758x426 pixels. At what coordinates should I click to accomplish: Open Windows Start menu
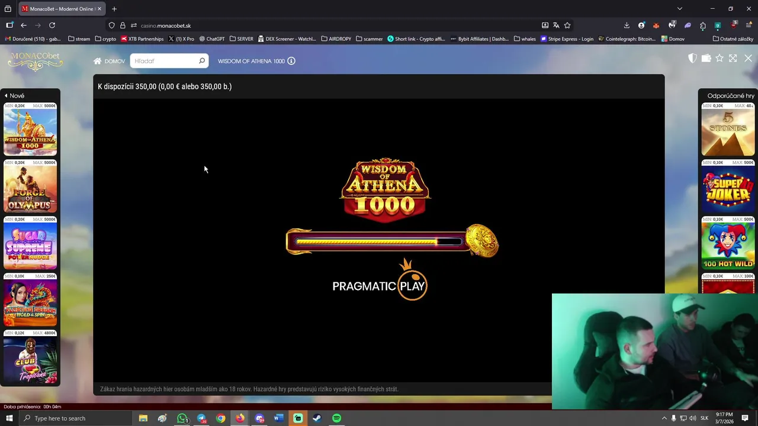pyautogui.click(x=9, y=418)
